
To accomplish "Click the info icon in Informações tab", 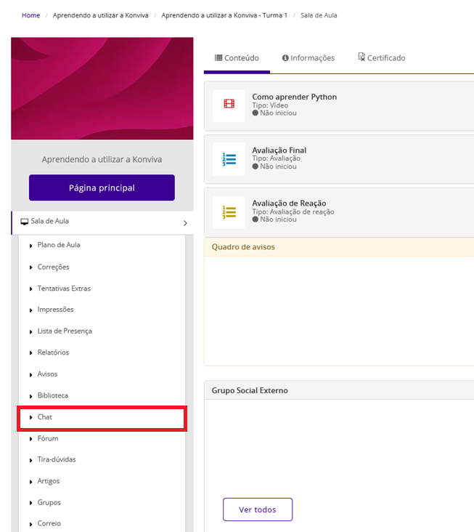I will (x=285, y=58).
